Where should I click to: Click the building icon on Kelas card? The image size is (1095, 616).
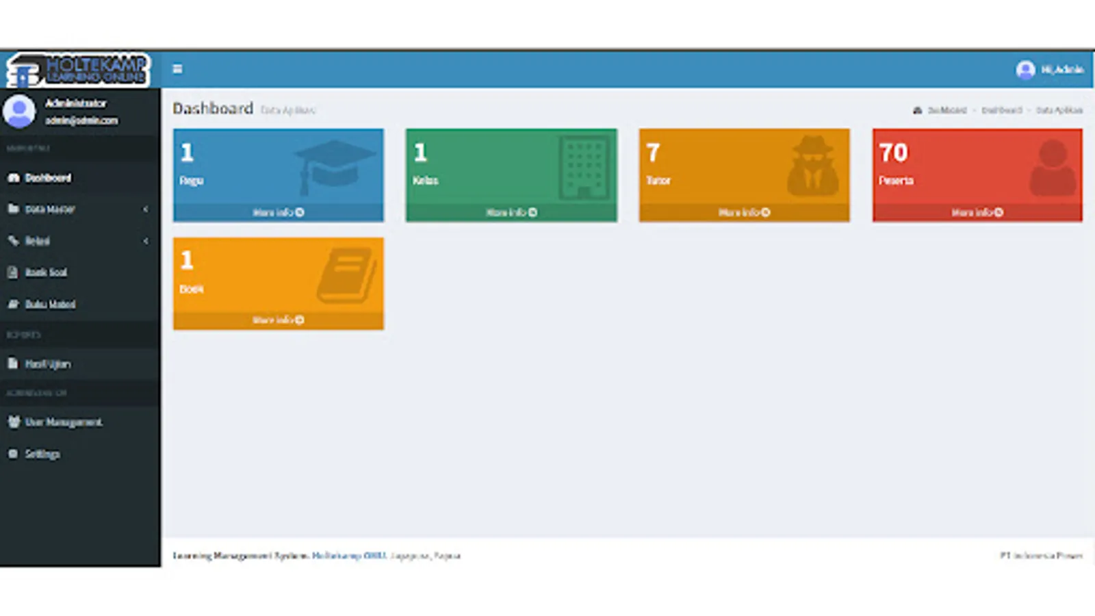[x=584, y=168]
